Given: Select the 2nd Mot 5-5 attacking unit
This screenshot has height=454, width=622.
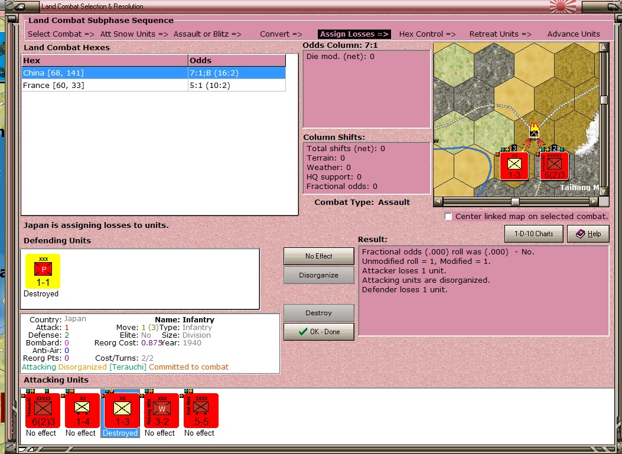Looking at the screenshot, I should point(201,410).
